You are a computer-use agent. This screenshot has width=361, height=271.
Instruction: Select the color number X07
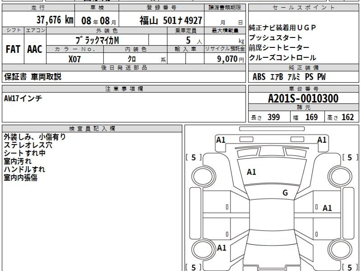coord(75,59)
